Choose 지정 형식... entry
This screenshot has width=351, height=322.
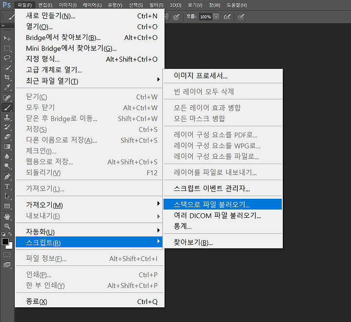[x=90, y=59]
